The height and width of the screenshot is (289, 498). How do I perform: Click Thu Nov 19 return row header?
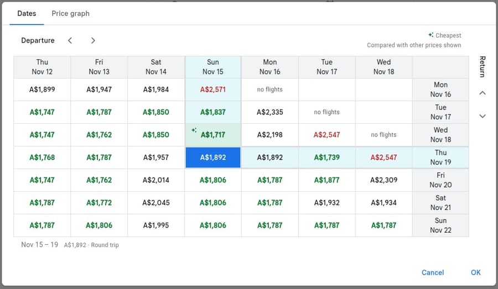(440, 157)
